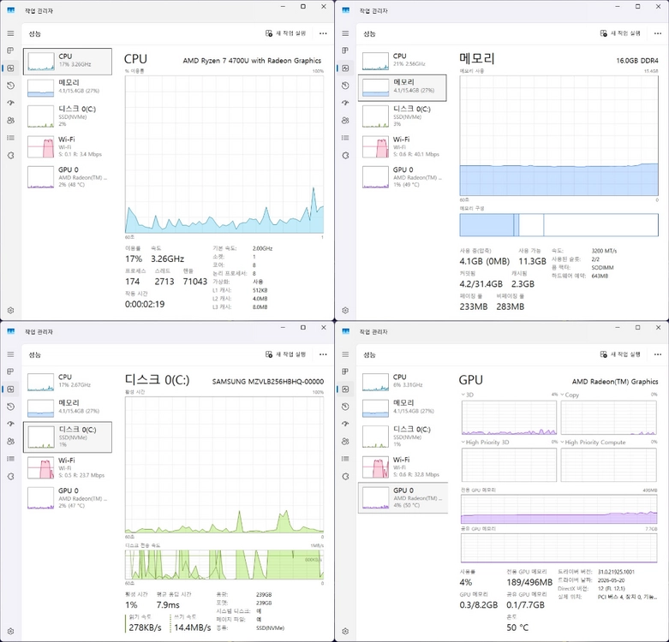Open the Settings gear in the 디스크 window
669x642 pixels.
click(10, 631)
